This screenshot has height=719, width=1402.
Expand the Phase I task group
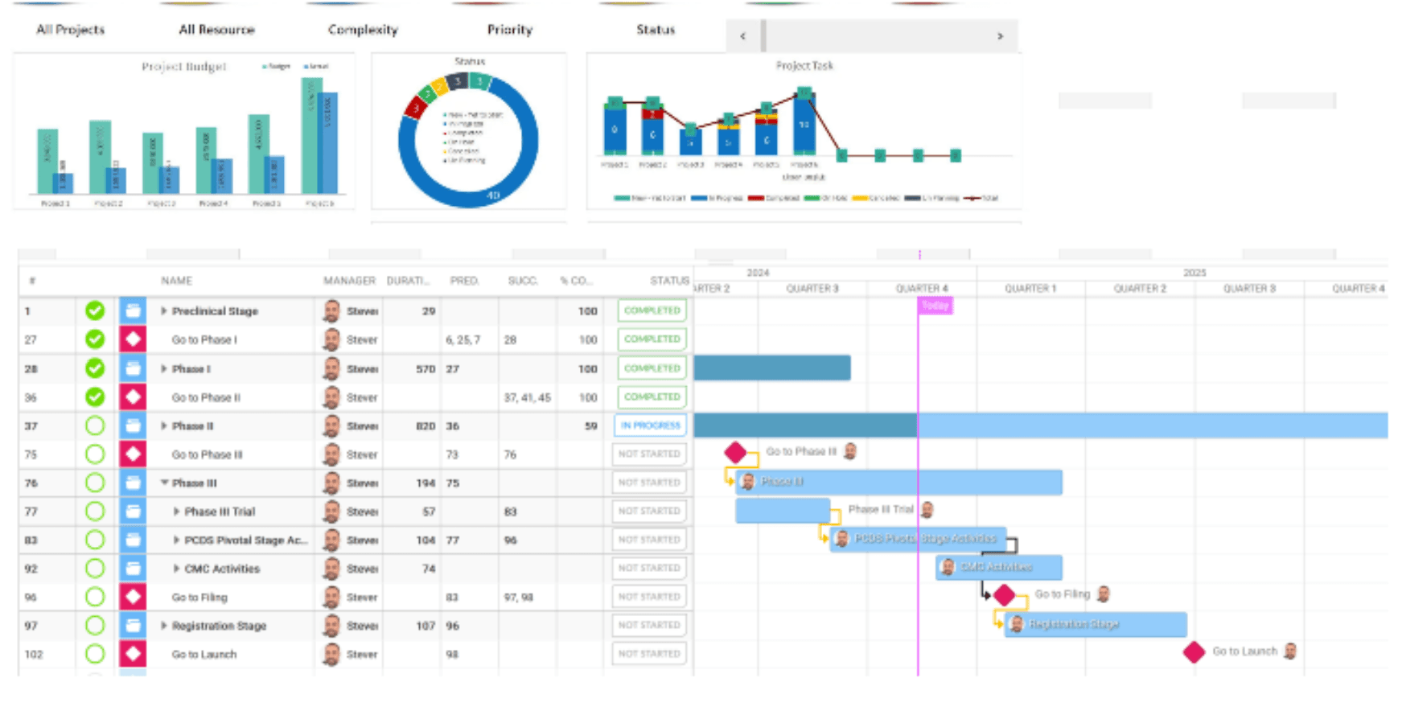pos(163,368)
